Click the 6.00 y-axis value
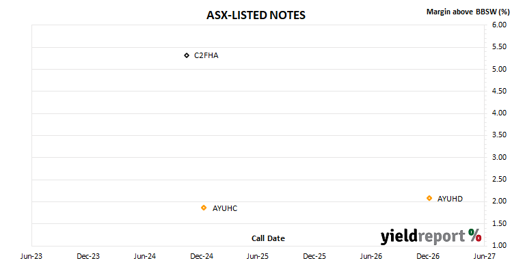The image size is (512, 267). (499, 25)
